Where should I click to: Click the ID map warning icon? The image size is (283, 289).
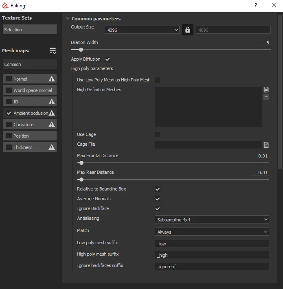point(52,101)
